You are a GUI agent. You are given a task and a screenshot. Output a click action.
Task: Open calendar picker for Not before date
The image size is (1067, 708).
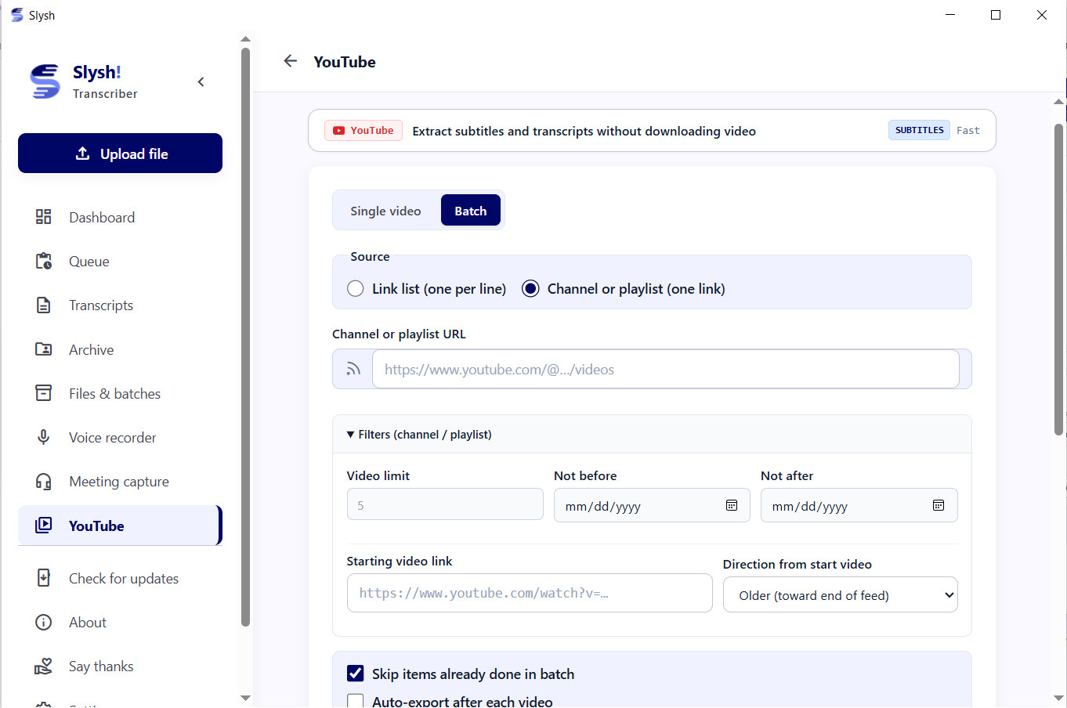(x=732, y=505)
